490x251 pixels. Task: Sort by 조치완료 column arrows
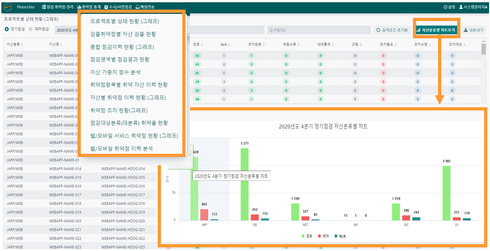(x=264, y=45)
